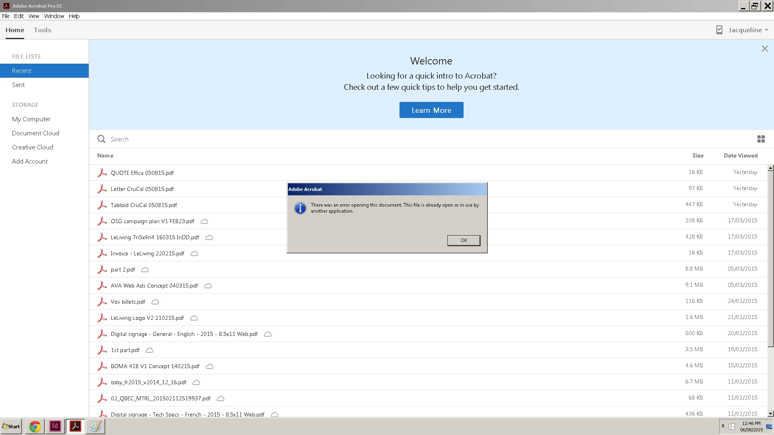Click the Learn More button

click(x=431, y=110)
